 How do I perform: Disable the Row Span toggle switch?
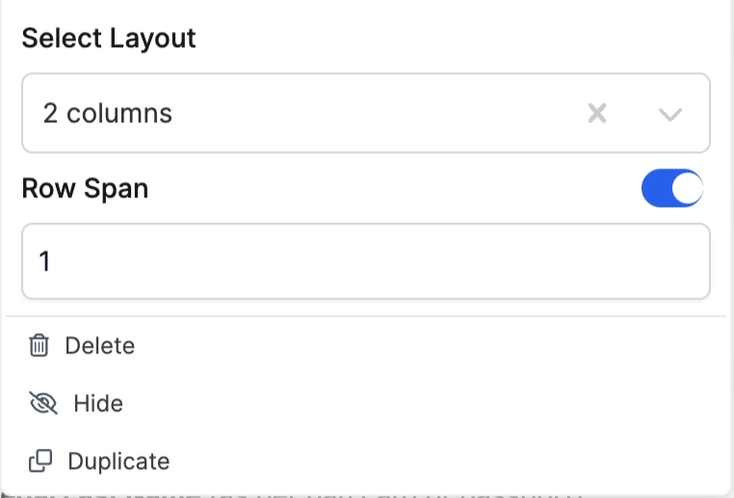(672, 189)
